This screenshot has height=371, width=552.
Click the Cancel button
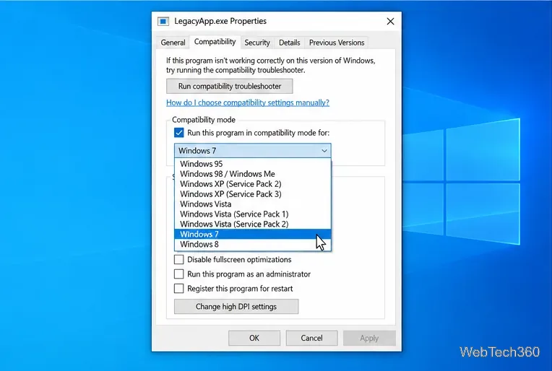tap(311, 338)
